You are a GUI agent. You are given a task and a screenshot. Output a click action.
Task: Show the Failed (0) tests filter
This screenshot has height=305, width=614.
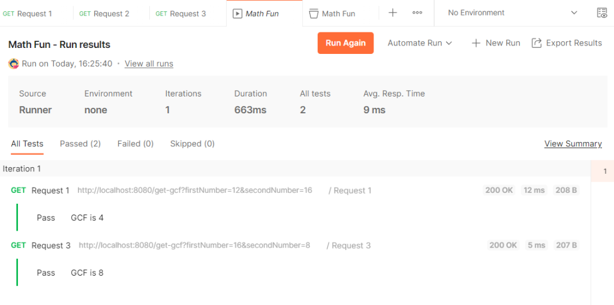[x=136, y=144]
